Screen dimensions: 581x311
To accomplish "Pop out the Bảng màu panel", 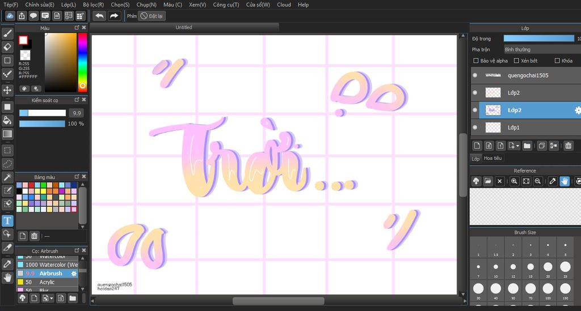I will pos(77,177).
